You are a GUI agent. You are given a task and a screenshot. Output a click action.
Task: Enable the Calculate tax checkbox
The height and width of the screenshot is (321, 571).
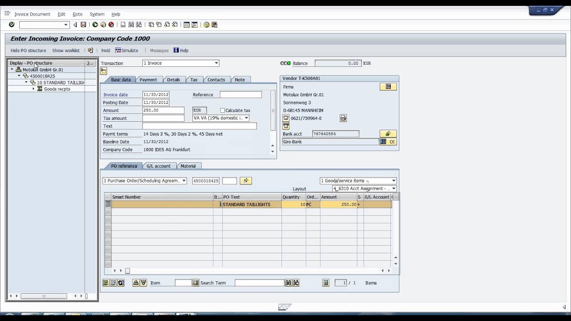click(223, 111)
